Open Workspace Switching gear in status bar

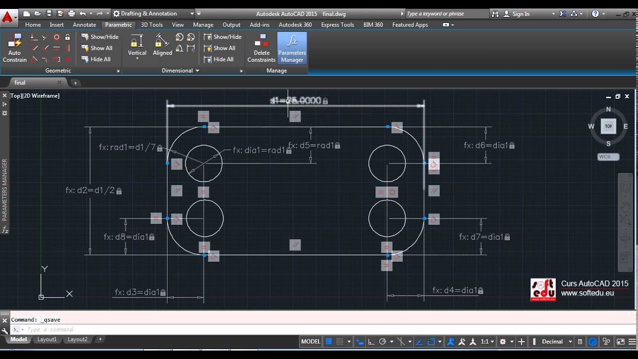click(503, 342)
